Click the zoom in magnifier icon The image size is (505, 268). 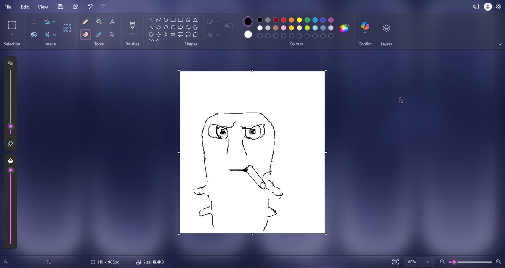498,262
